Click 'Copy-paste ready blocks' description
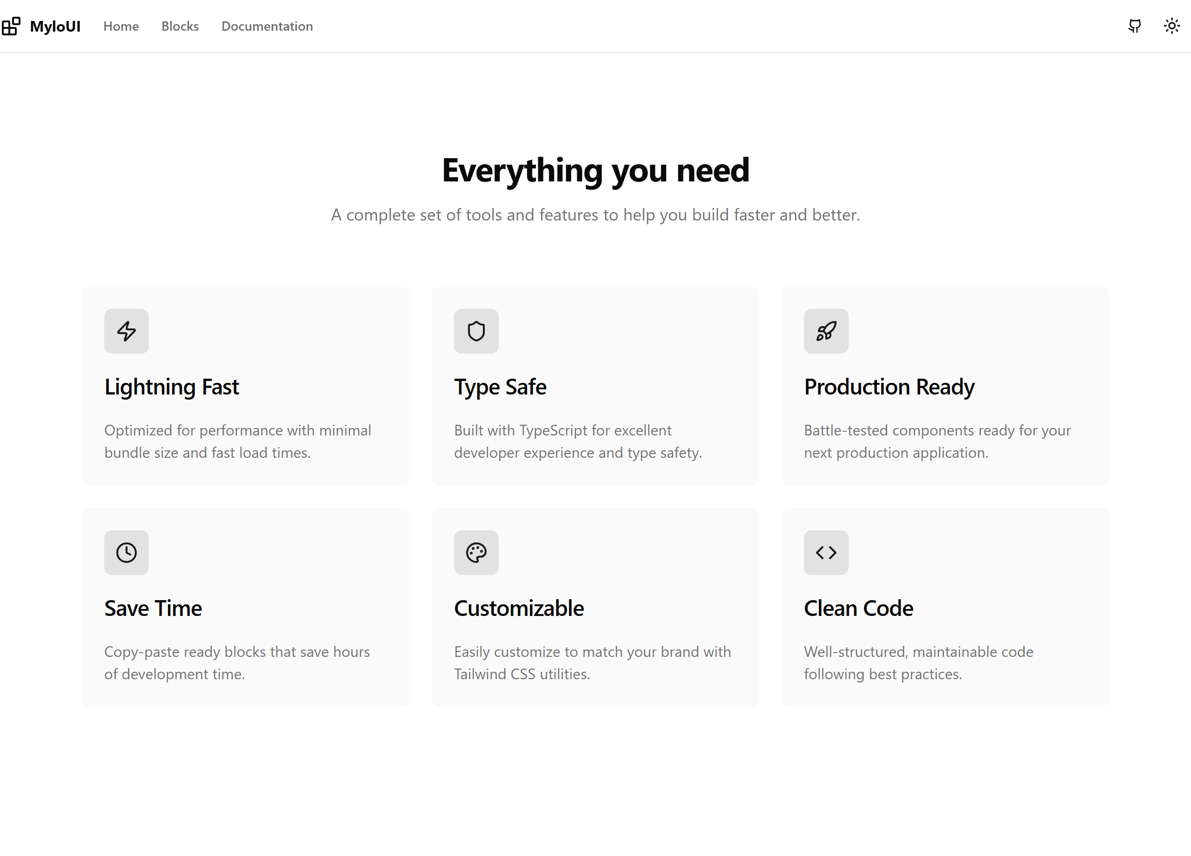Viewport: 1191px width, 856px height. pyautogui.click(x=237, y=663)
